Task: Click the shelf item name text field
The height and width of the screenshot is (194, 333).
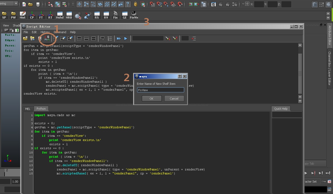Action: coord(160,90)
